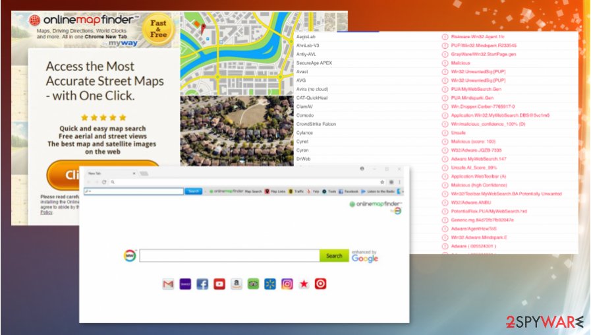591x335 pixels.
Task: Select the DrWeb engine name
Action: click(x=304, y=159)
